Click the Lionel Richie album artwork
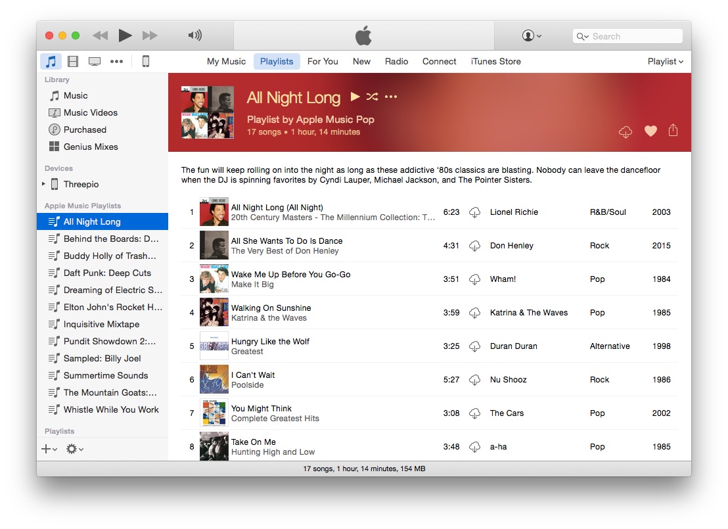The image size is (728, 529). click(x=214, y=212)
